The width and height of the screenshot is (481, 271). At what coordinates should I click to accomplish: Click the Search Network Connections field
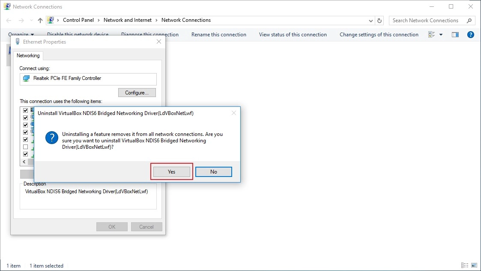click(x=426, y=21)
